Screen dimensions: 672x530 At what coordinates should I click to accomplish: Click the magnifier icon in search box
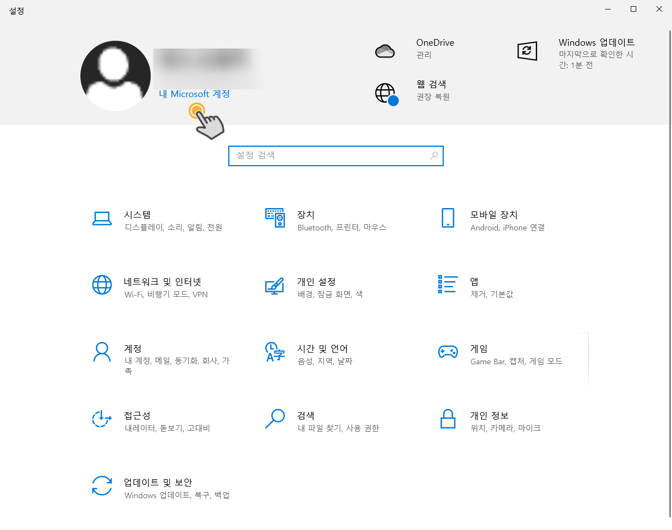(434, 156)
